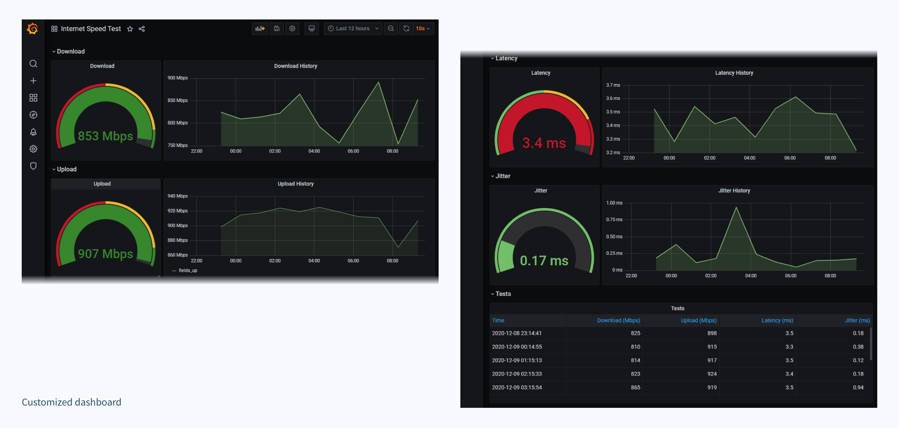The width and height of the screenshot is (899, 428).
Task: Click the Add panel toolbar icon
Action: (x=260, y=28)
